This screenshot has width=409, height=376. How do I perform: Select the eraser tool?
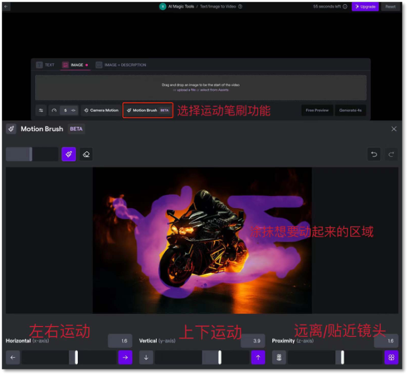tap(86, 154)
